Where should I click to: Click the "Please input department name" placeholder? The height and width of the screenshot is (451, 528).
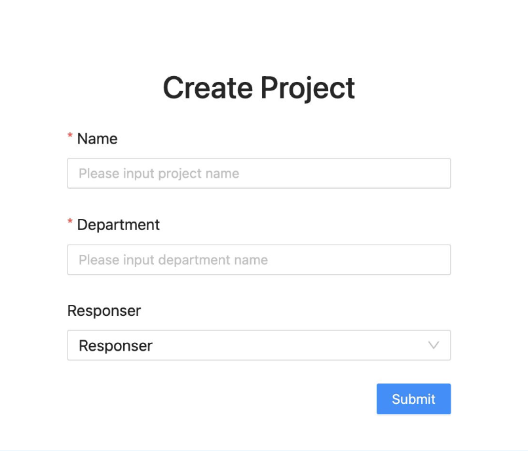coord(173,260)
